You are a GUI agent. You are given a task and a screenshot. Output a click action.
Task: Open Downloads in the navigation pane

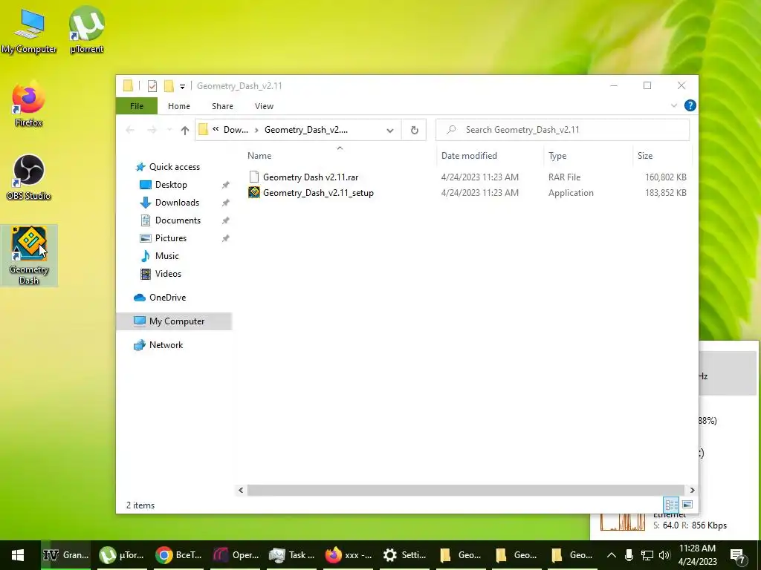[x=177, y=203]
